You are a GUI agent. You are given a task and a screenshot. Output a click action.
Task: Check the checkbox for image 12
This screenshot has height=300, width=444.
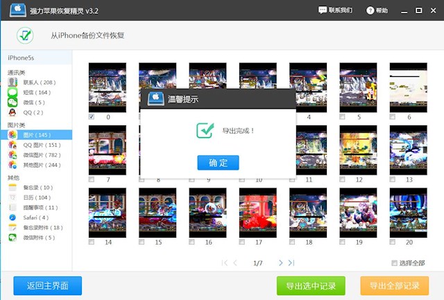click(x=342, y=179)
